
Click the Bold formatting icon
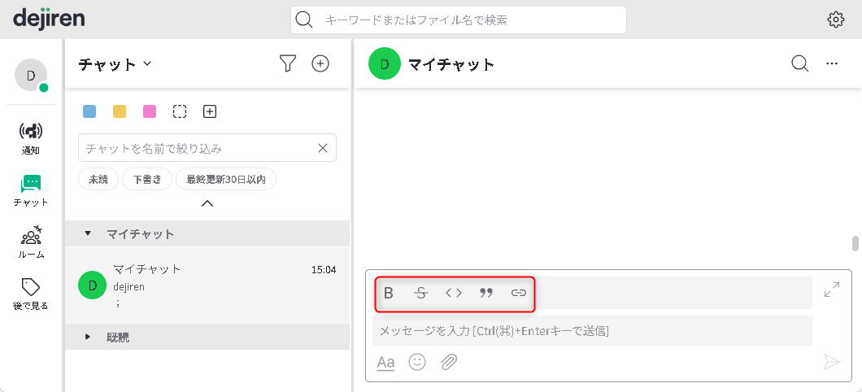click(x=389, y=293)
